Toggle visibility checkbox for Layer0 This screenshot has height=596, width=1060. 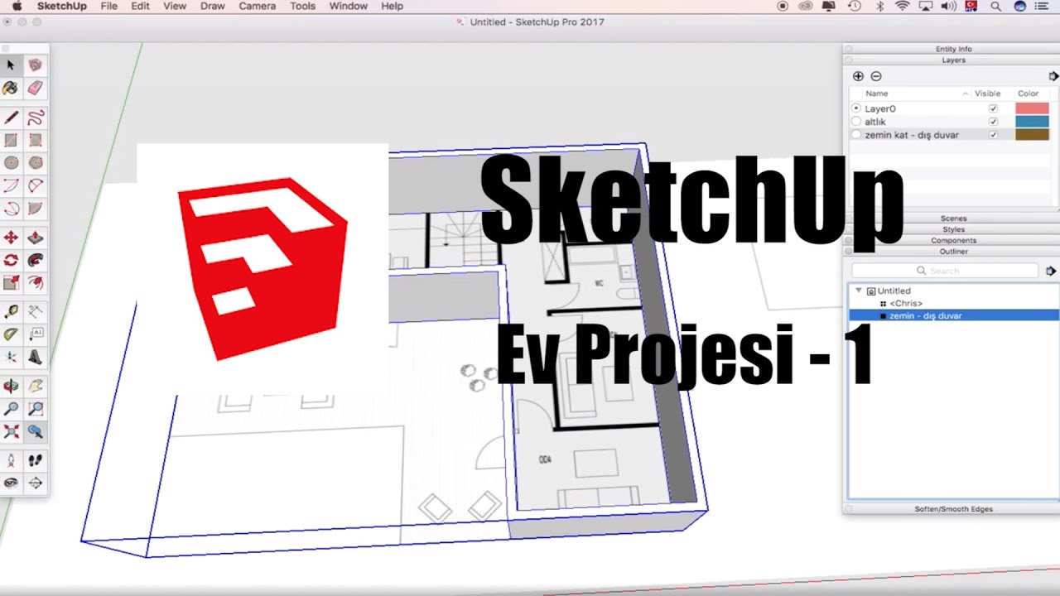(993, 108)
